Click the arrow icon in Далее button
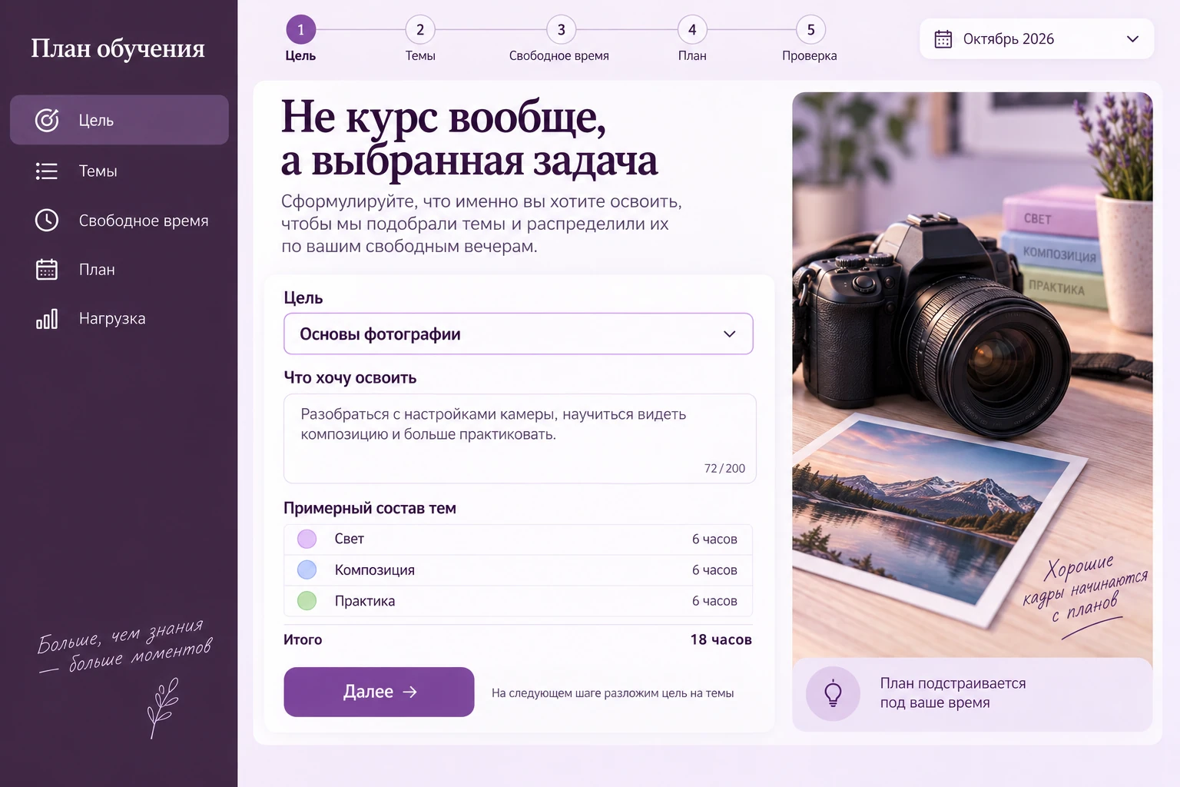This screenshot has width=1180, height=787. click(x=410, y=692)
